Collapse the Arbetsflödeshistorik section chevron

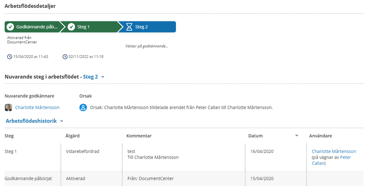62,121
